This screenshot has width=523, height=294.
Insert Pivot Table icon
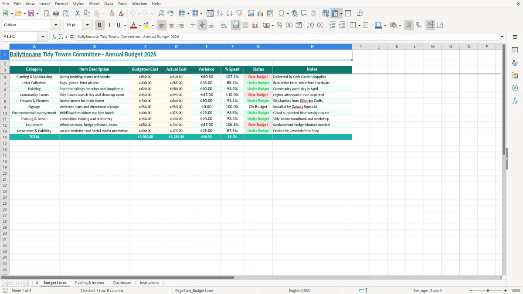click(270, 14)
